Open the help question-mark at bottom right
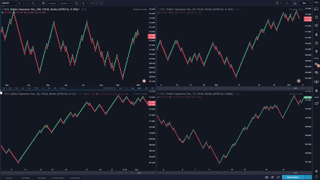The image size is (320, 180). (x=316, y=177)
